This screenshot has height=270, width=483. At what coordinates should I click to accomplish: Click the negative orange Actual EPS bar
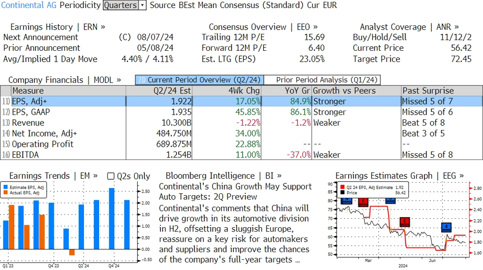coord(72,252)
